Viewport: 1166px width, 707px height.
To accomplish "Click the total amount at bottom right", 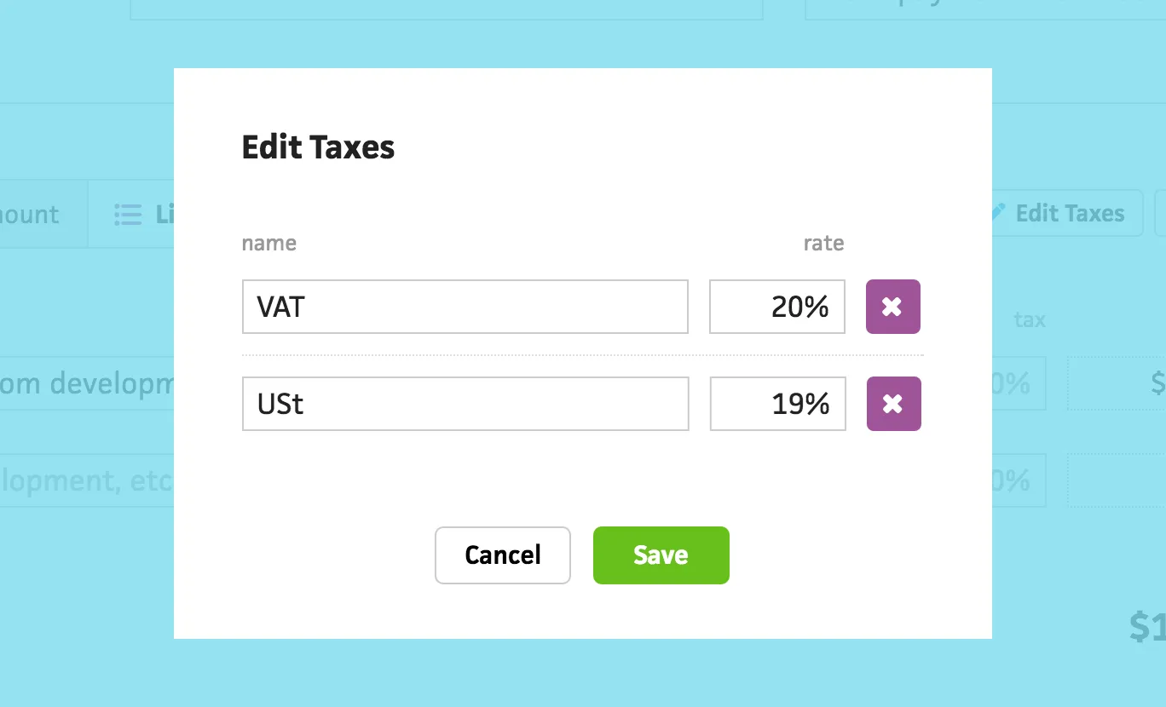I will pyautogui.click(x=1146, y=628).
